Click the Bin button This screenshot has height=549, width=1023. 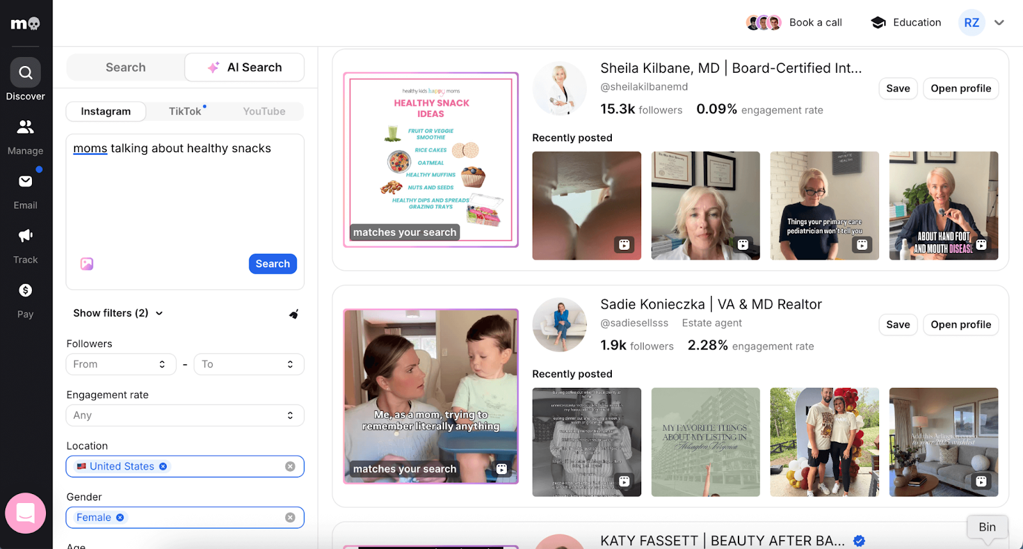pos(987,527)
